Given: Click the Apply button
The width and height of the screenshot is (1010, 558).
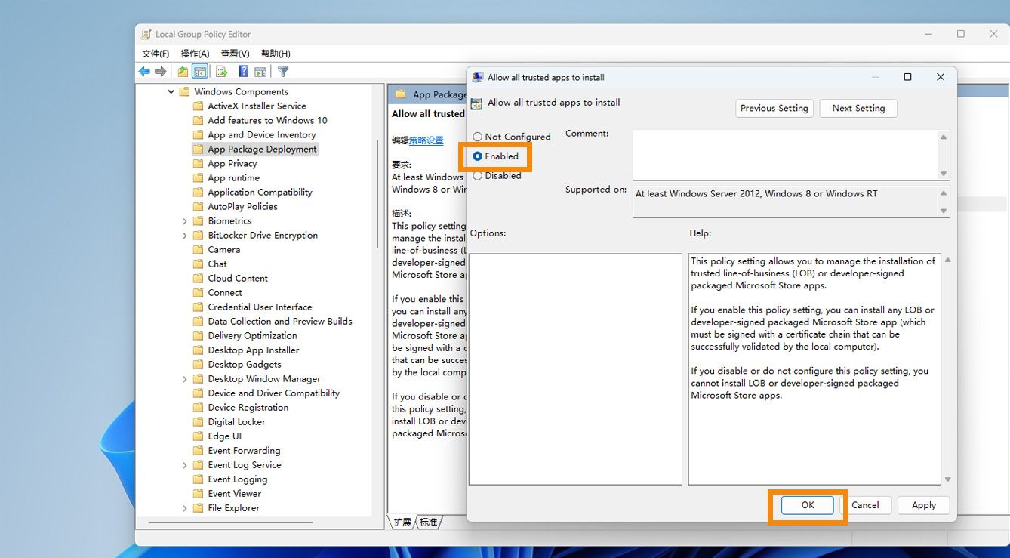Looking at the screenshot, I should coord(924,505).
